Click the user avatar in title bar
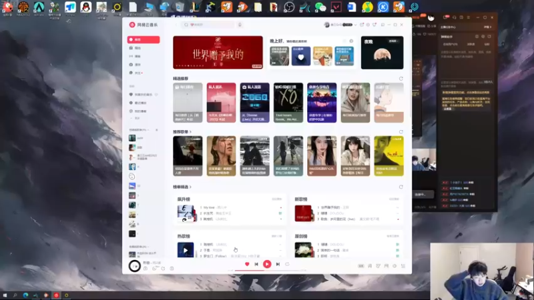Image resolution: width=534 pixels, height=300 pixels. (327, 25)
